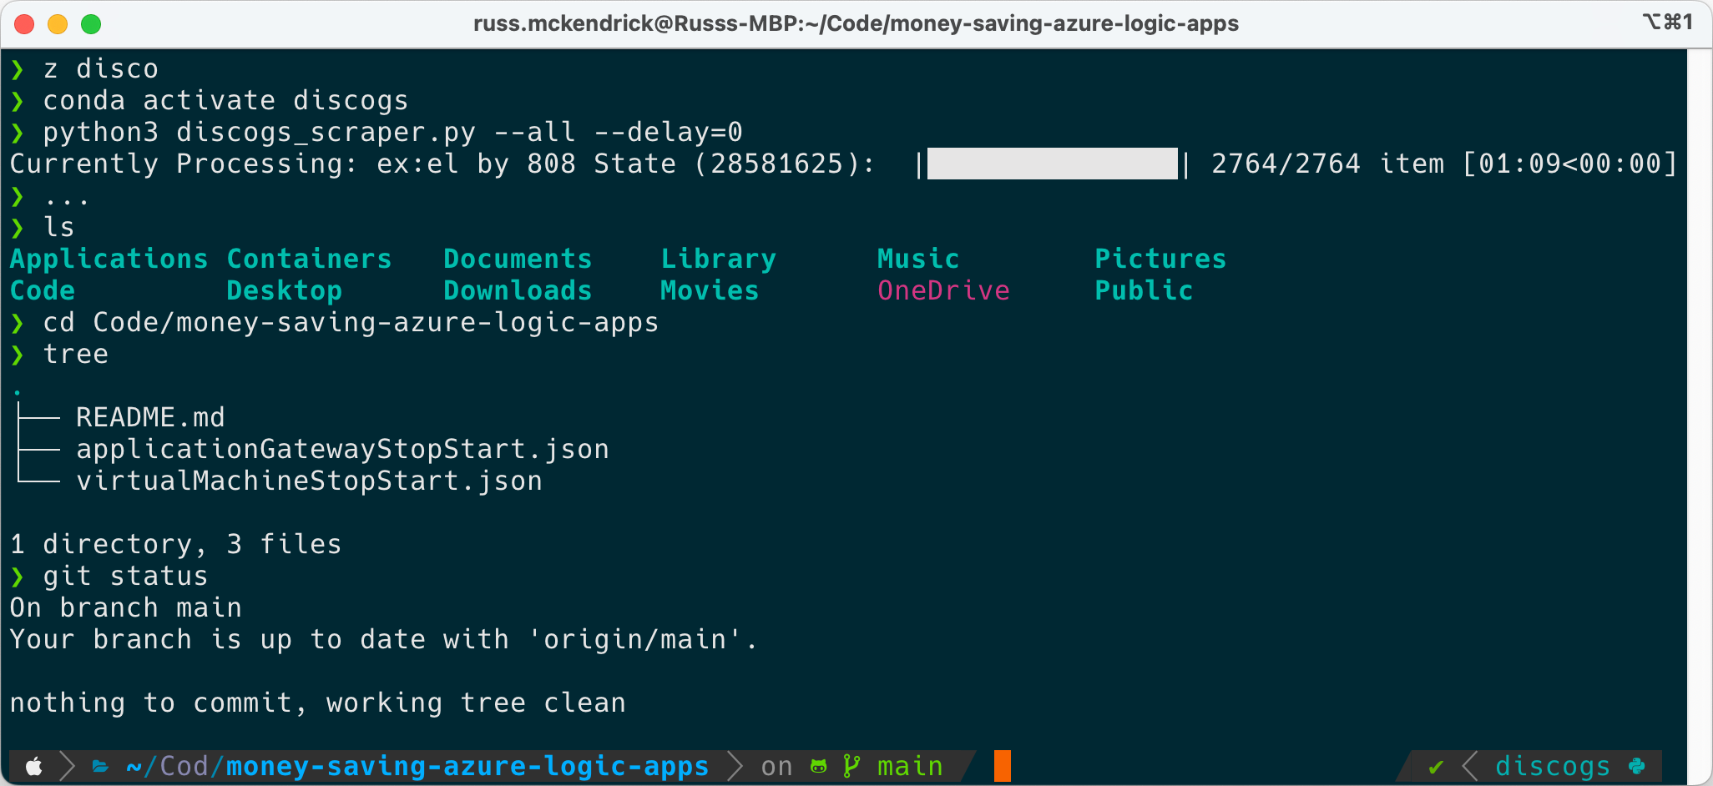Click the money-saving-azure-logic-apps path segment in prompt

tap(467, 766)
